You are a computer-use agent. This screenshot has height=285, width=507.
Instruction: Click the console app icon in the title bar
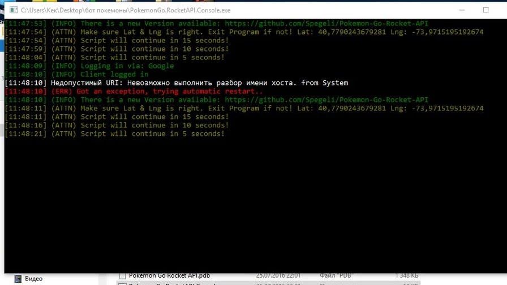coord(14,10)
